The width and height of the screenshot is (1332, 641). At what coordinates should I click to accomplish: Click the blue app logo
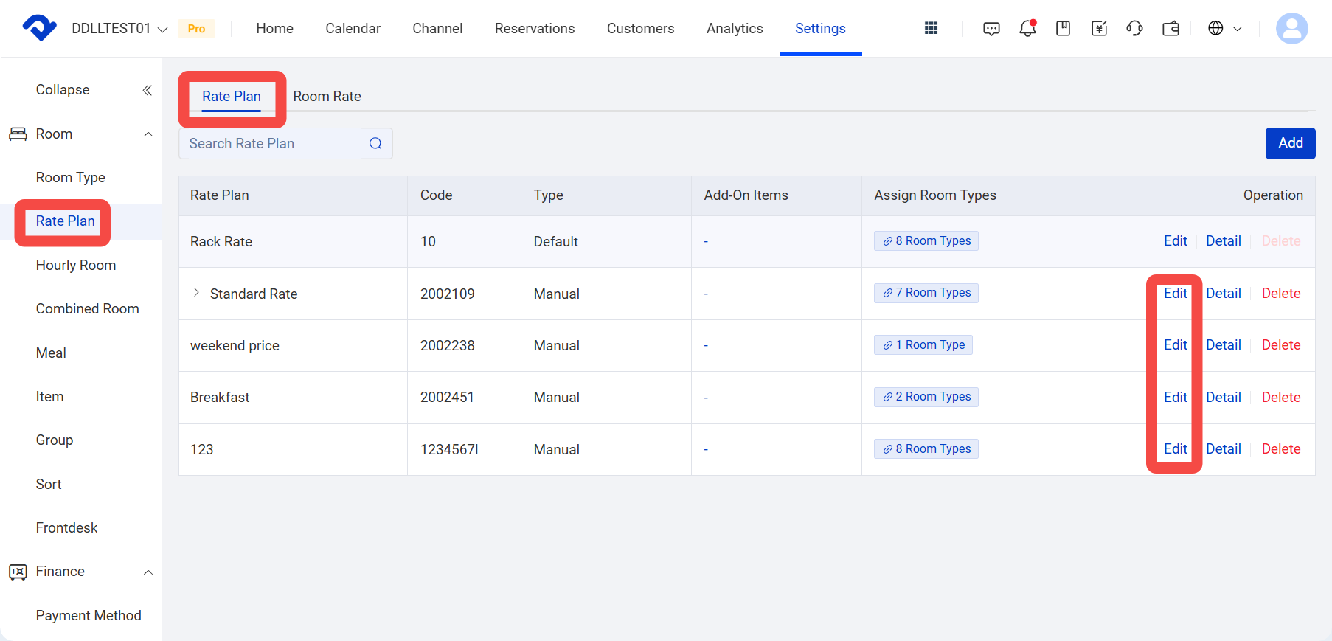[40, 28]
